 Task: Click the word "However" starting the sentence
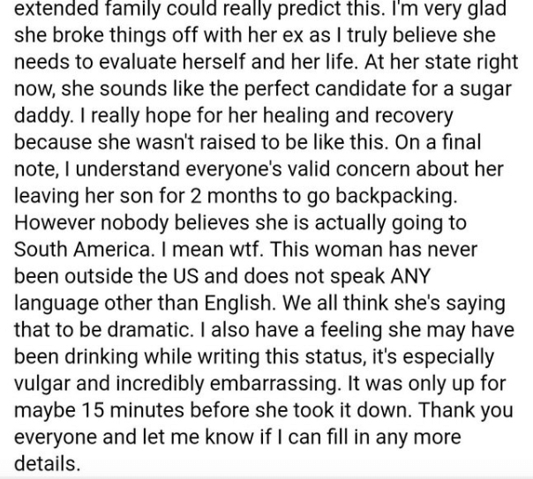[55, 222]
